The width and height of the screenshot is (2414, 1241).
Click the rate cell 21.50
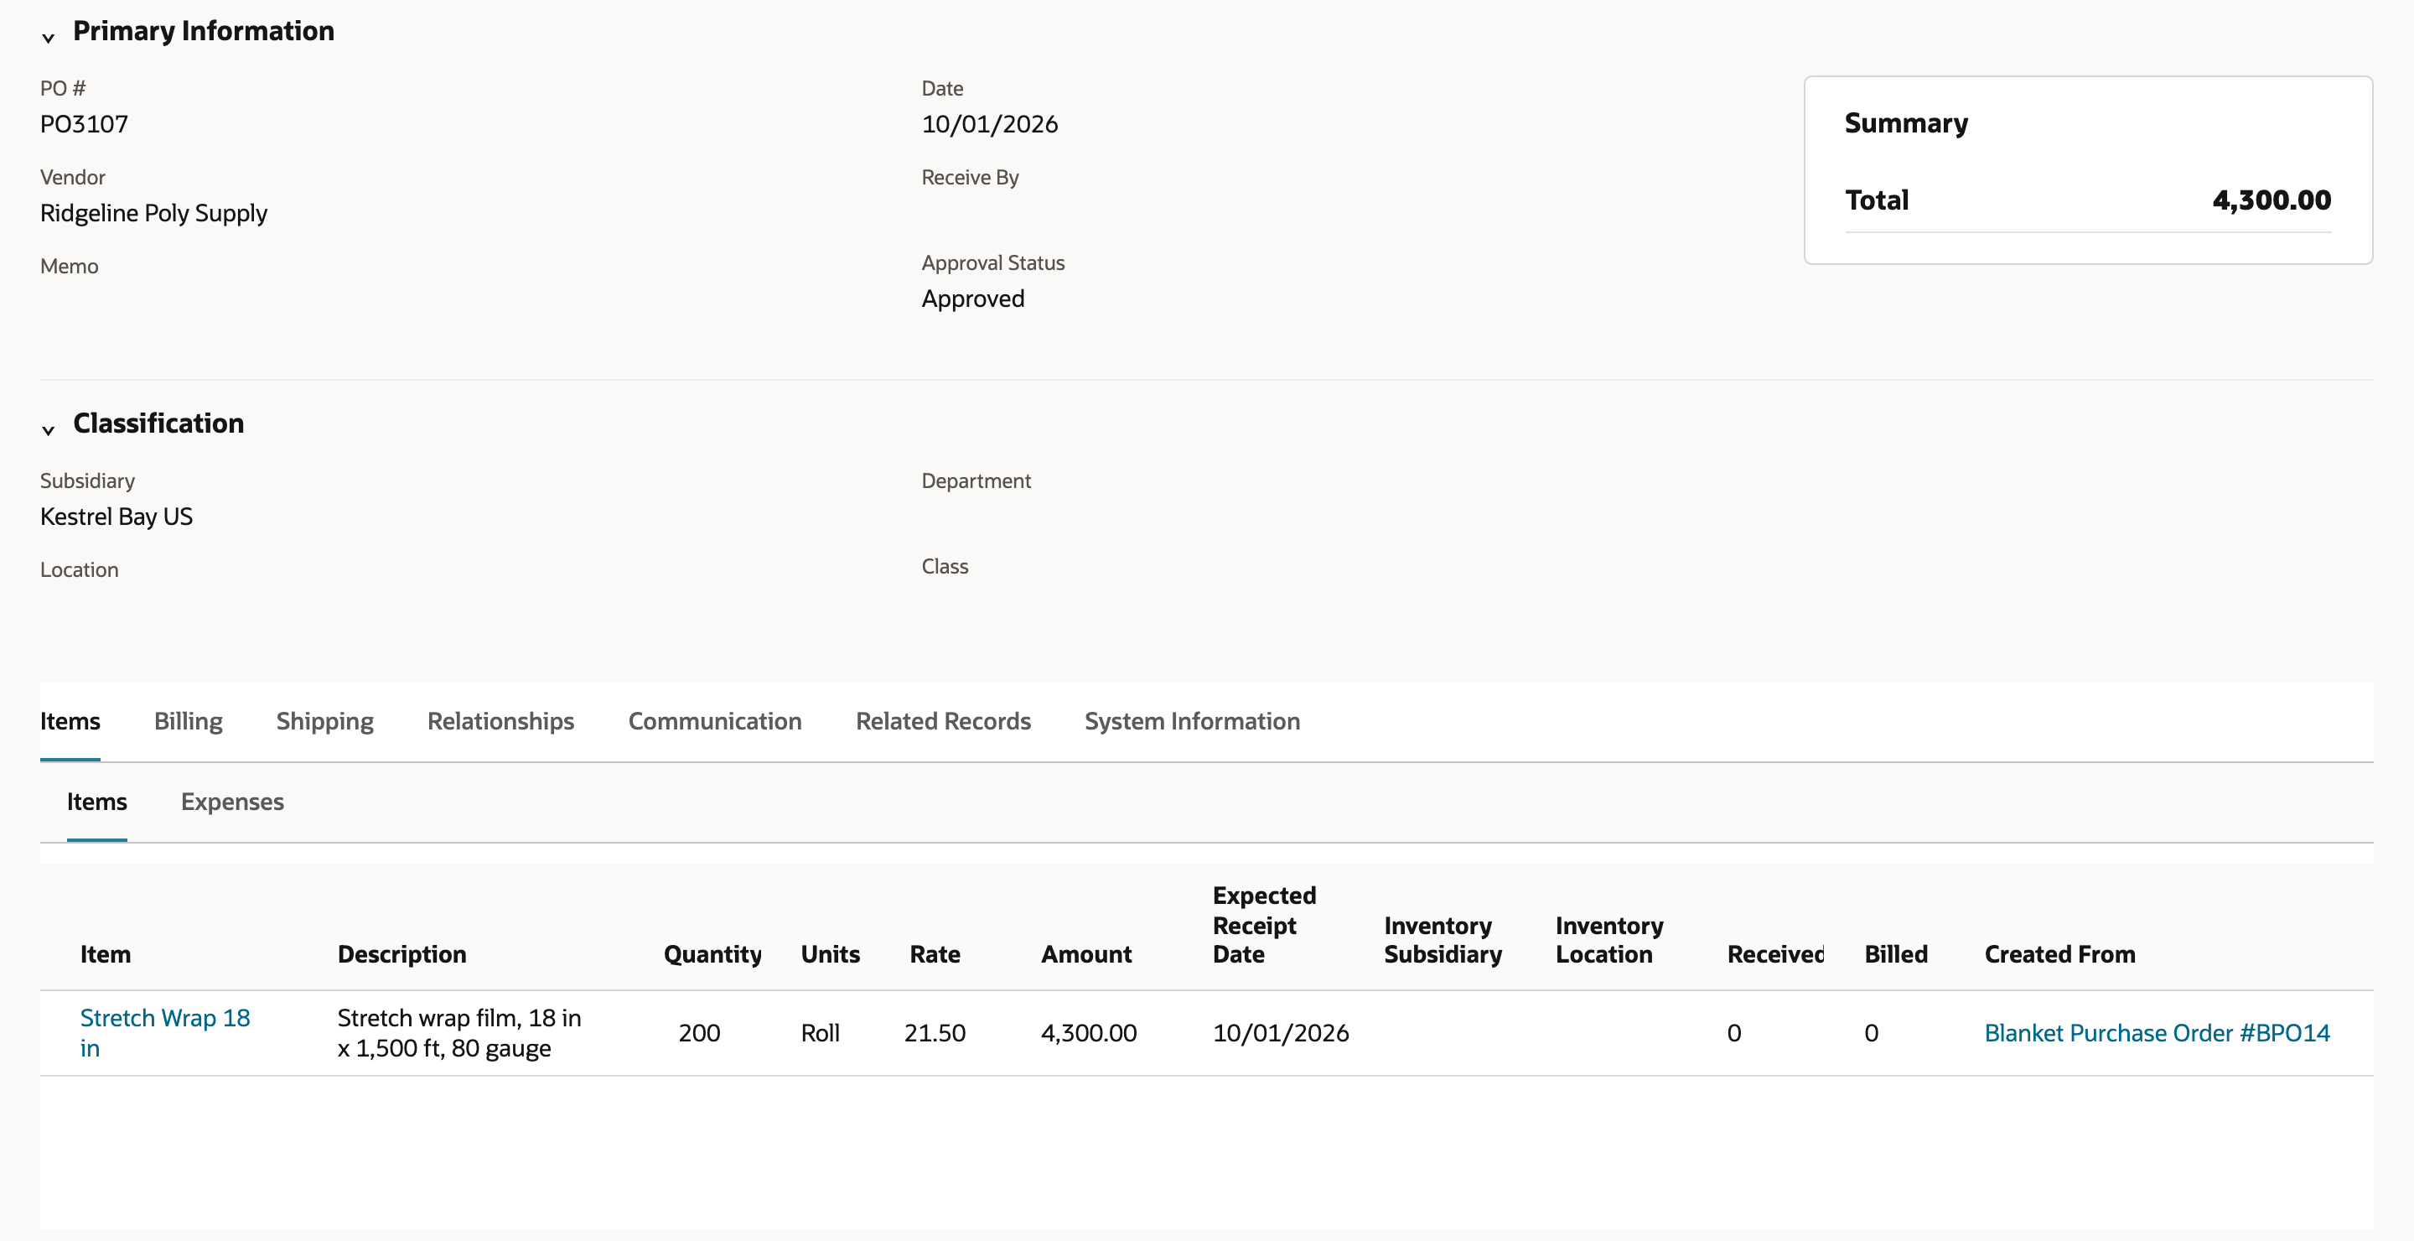tap(935, 1033)
